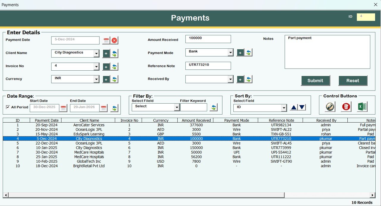
Task: Add a new client with the plus icon
Action: 106,54
